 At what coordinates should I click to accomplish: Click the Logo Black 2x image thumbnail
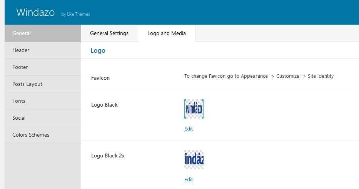pyautogui.click(x=194, y=160)
